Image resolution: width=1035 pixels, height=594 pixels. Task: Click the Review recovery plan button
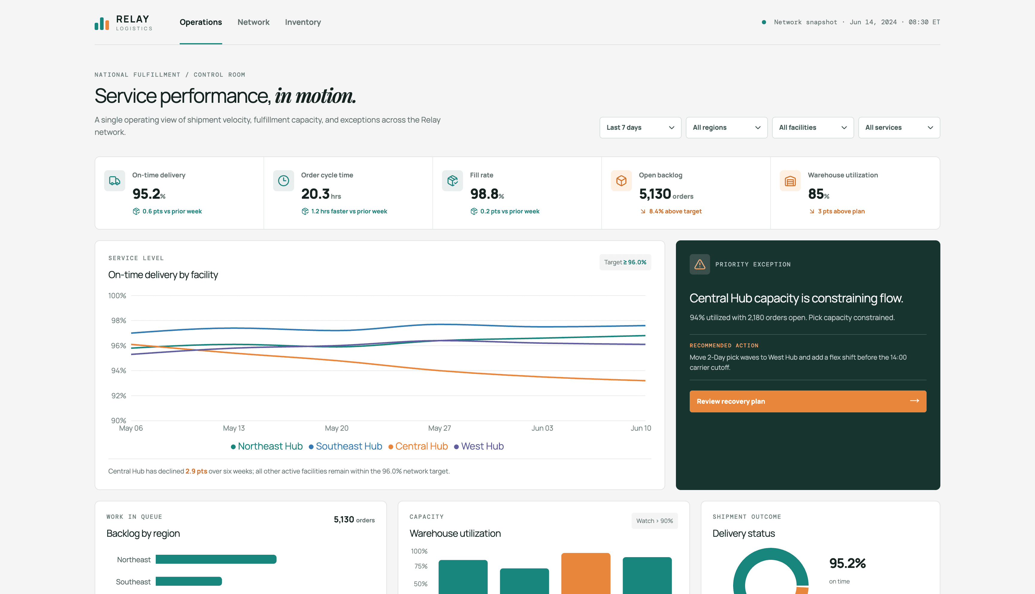tap(807, 401)
